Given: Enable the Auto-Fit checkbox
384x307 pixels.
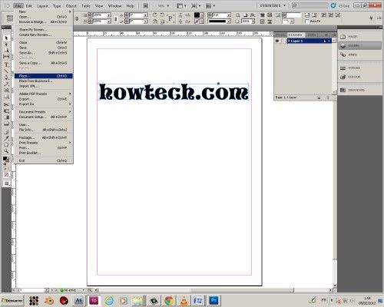Looking at the screenshot, I should click(x=306, y=21).
